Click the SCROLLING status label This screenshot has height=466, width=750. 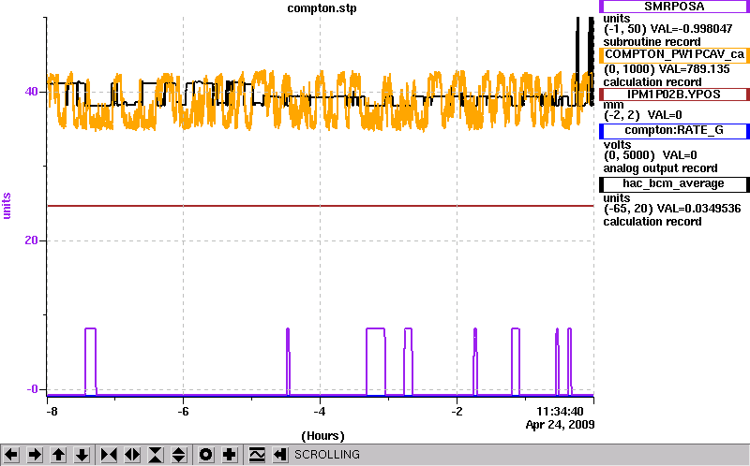tap(326, 455)
